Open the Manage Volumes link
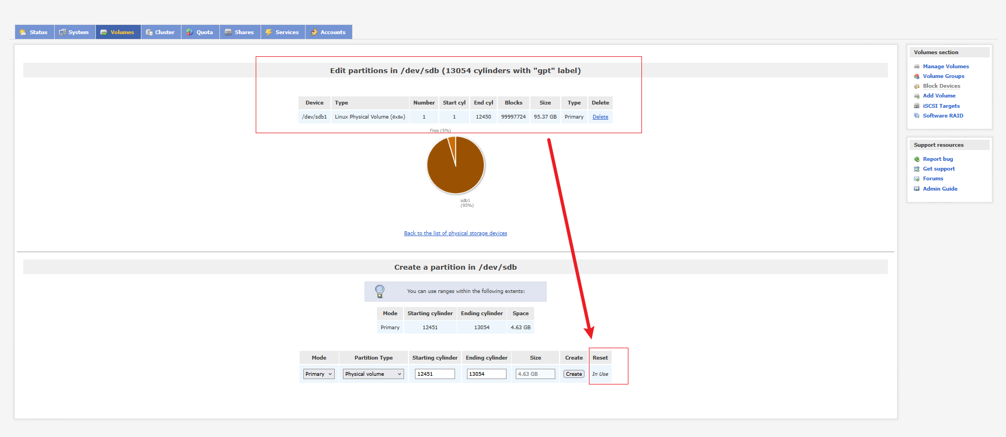This screenshot has height=437, width=1006. pyautogui.click(x=946, y=67)
